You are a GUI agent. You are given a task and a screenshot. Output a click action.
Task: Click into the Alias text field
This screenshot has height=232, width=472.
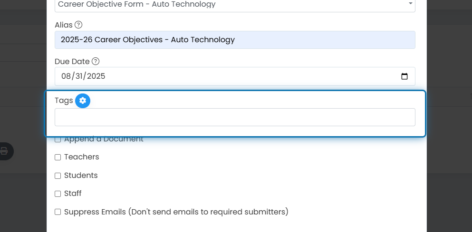(x=235, y=40)
